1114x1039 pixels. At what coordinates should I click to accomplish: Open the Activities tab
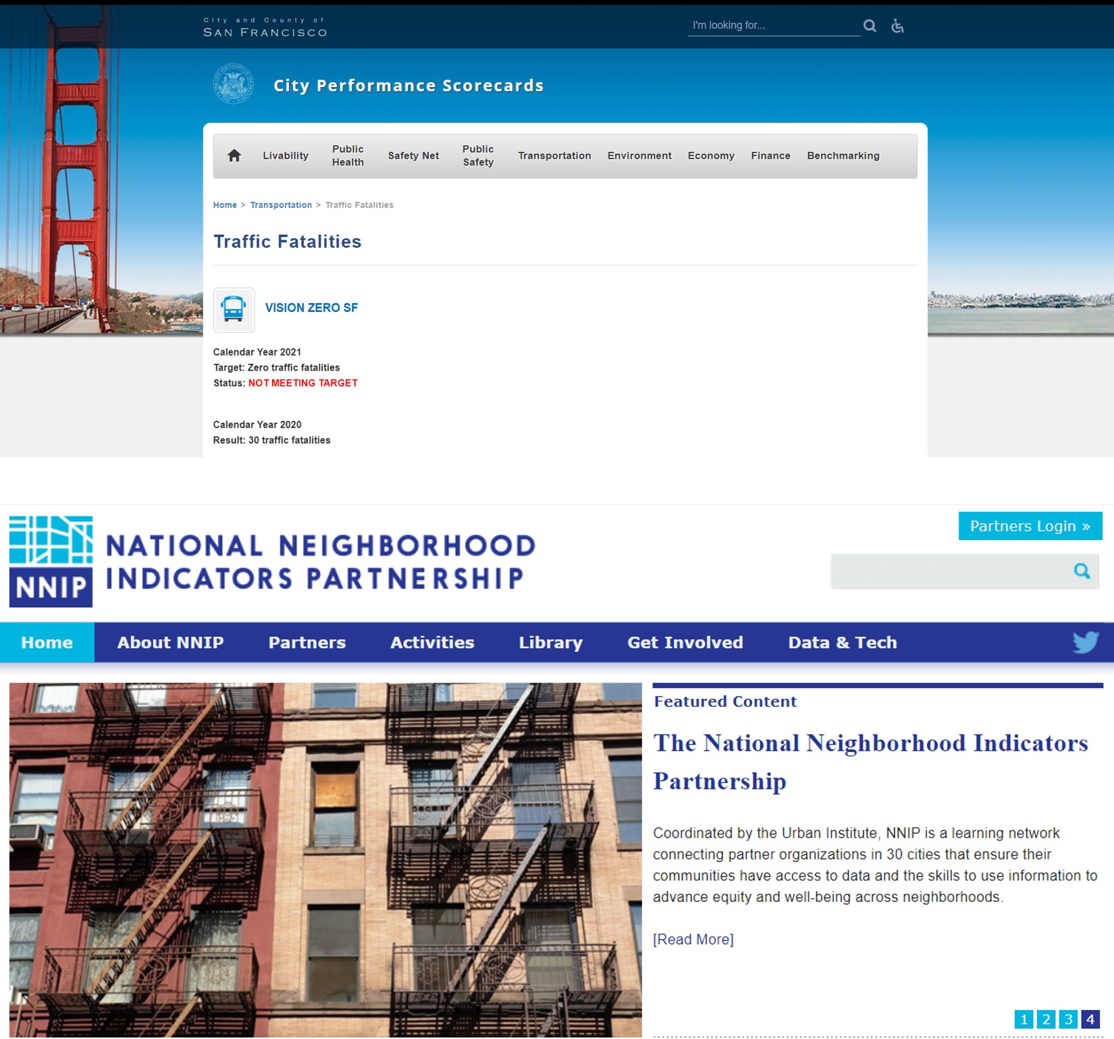click(x=432, y=642)
